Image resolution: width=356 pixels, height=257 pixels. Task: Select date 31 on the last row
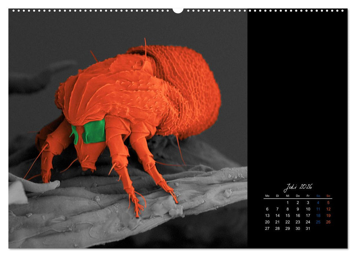pos(308,228)
